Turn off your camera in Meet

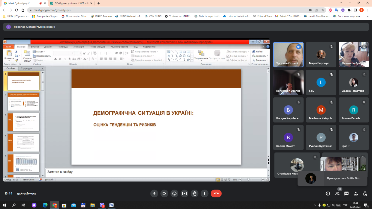tap(164, 193)
